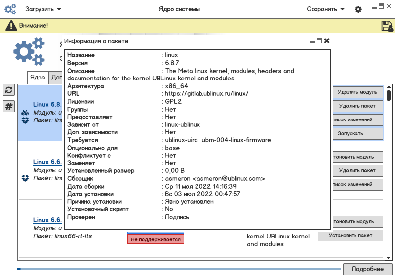Click the Подробнее button
This screenshot has width=395, height=278.
tap(367, 269)
